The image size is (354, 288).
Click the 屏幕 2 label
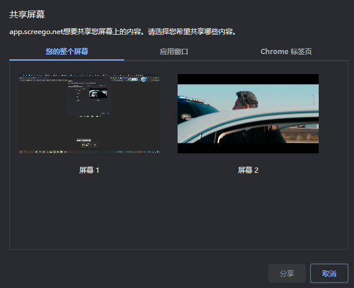(248, 170)
